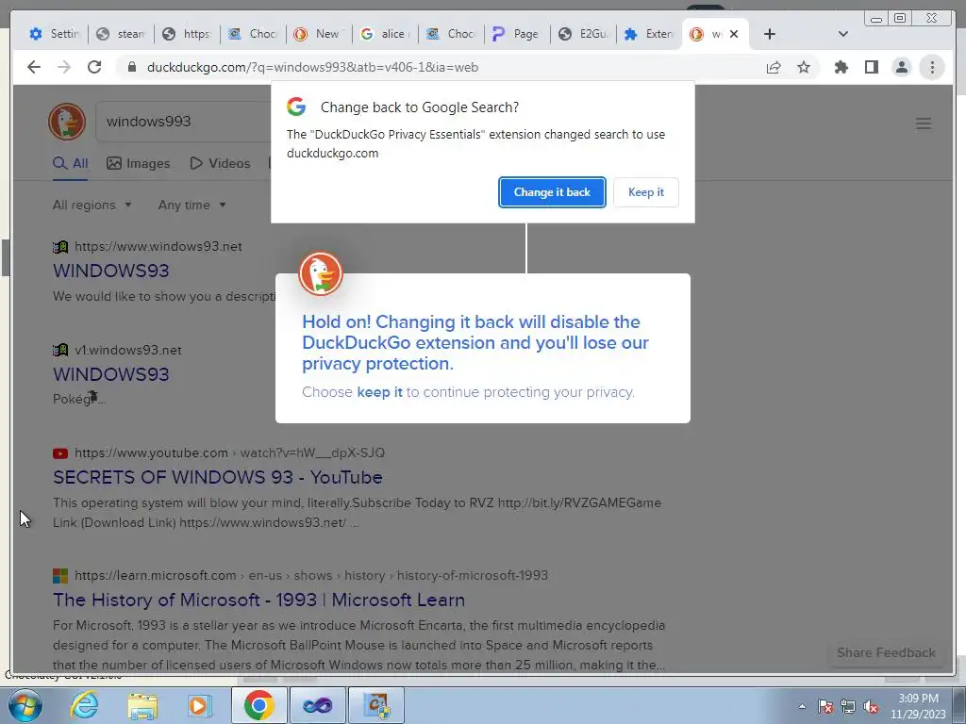Open The History of Microsoft 1993 result

pyautogui.click(x=258, y=600)
